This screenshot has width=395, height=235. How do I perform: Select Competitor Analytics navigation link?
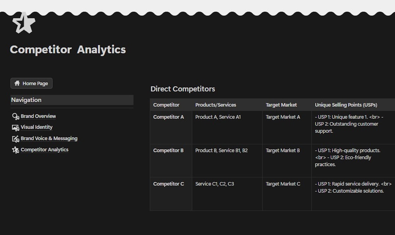pyautogui.click(x=44, y=149)
